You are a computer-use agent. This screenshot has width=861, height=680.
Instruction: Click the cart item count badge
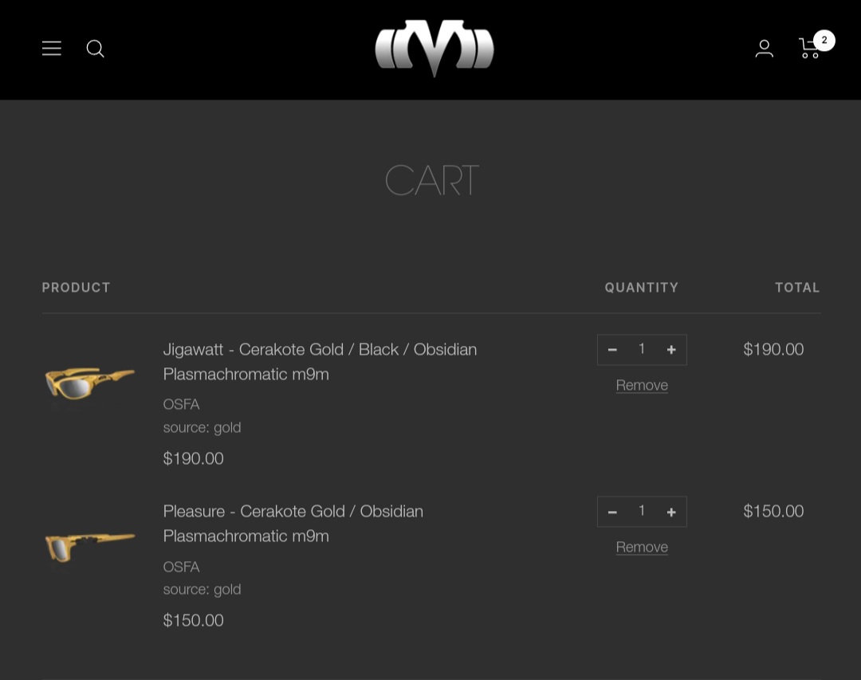[824, 40]
